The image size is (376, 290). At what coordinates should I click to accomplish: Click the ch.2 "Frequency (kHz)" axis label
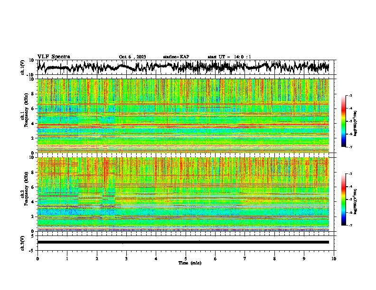(x=26, y=189)
